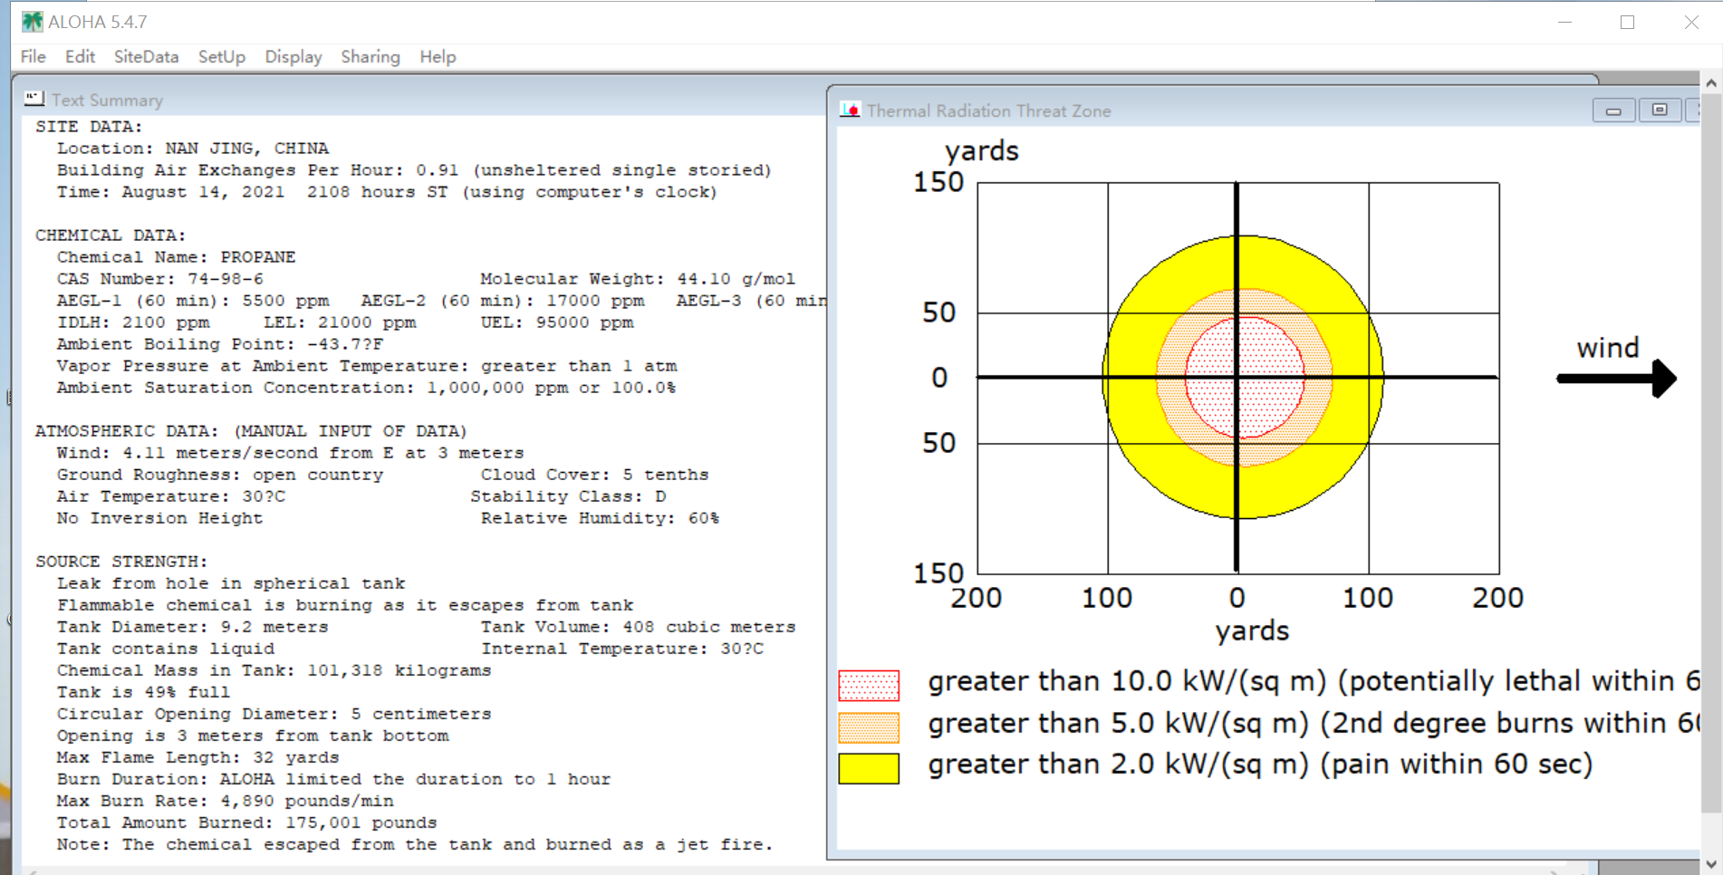
Task: Click the Text Summary window icon
Action: 34,99
